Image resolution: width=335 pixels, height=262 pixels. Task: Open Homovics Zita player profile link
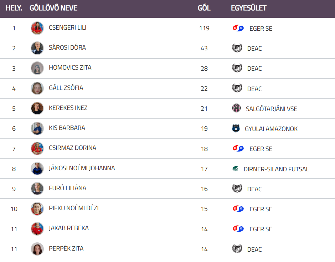[x=70, y=67]
